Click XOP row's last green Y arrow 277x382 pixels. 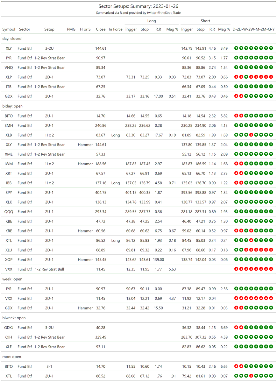point(271,259)
